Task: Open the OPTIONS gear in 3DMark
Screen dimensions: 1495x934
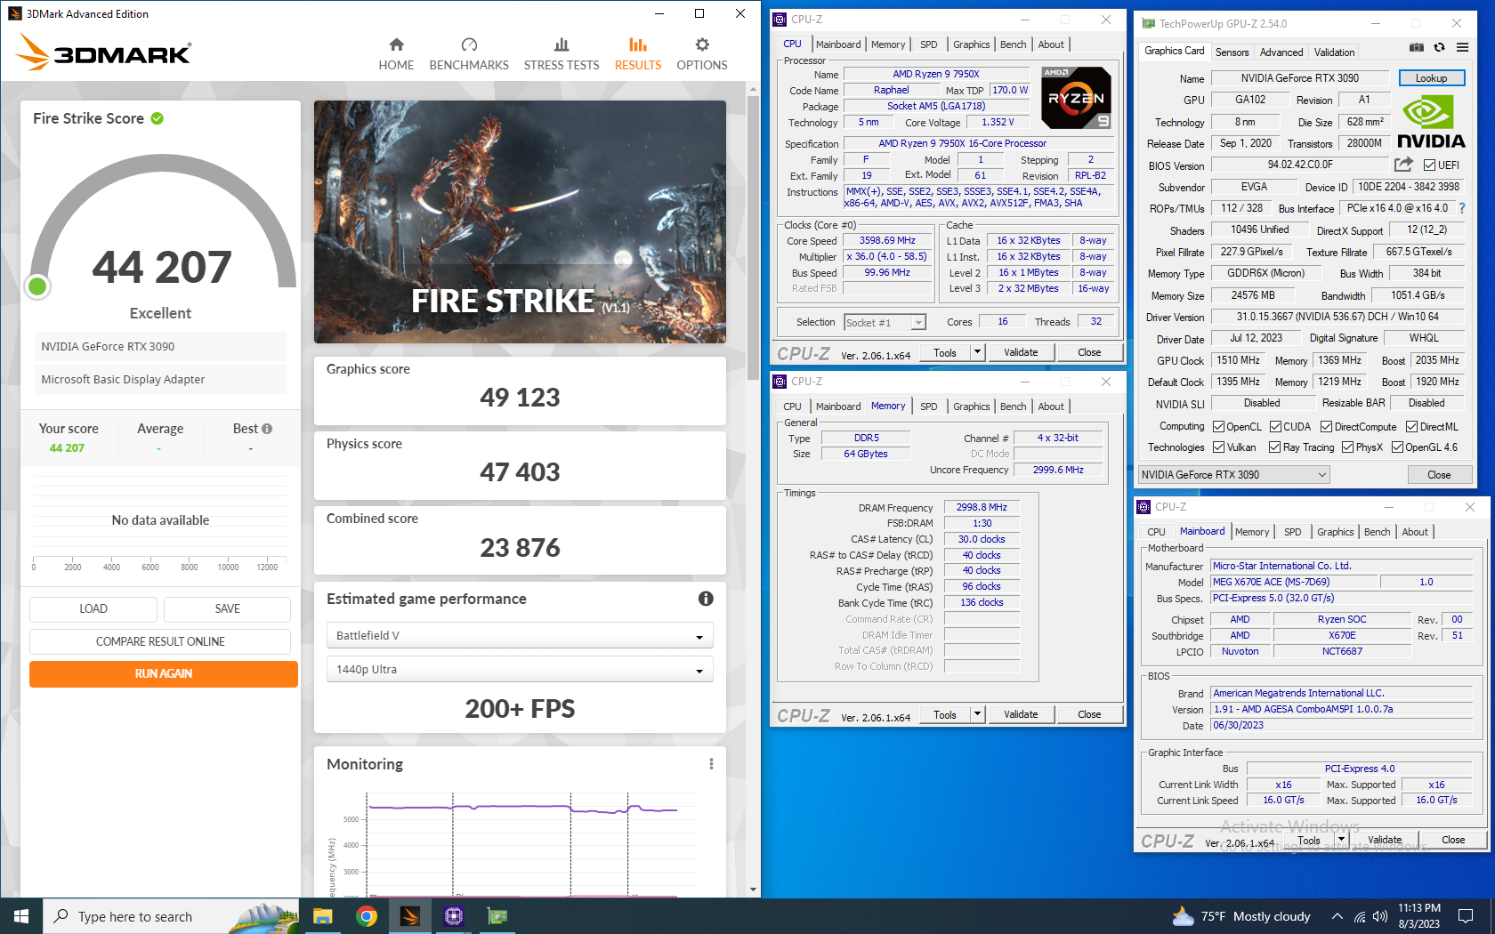Action: (702, 54)
